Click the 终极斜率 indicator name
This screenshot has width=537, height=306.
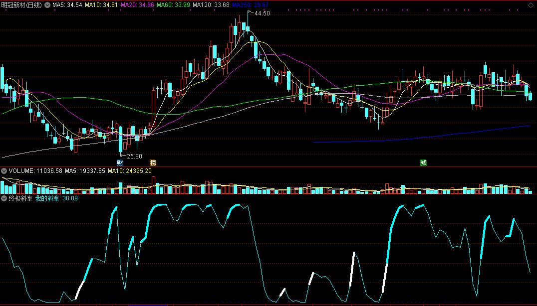coord(20,198)
